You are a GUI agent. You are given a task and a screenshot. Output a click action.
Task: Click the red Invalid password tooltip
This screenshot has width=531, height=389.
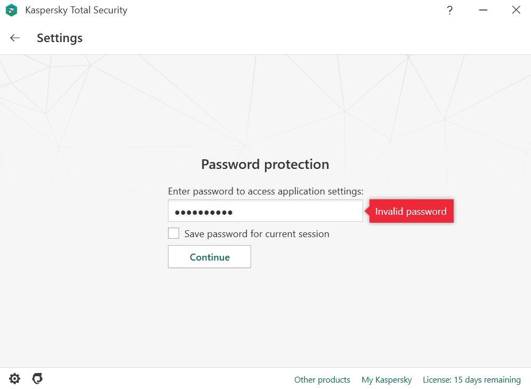[411, 212]
